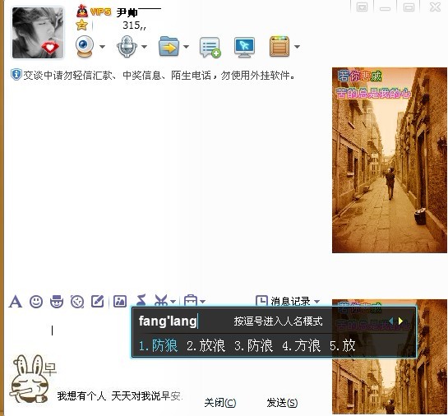Go to the next IME candidate page arrow

pos(400,321)
